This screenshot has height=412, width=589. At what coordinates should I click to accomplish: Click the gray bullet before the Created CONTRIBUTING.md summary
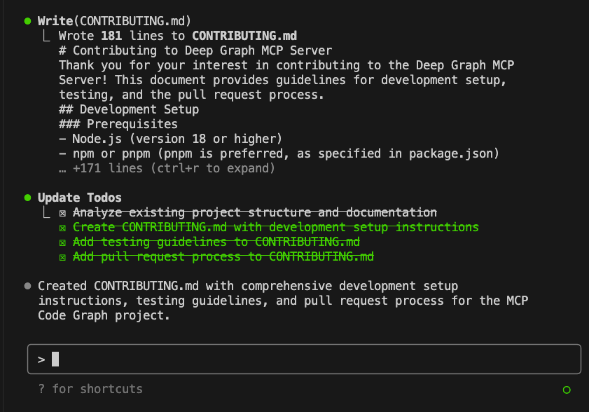(x=27, y=286)
